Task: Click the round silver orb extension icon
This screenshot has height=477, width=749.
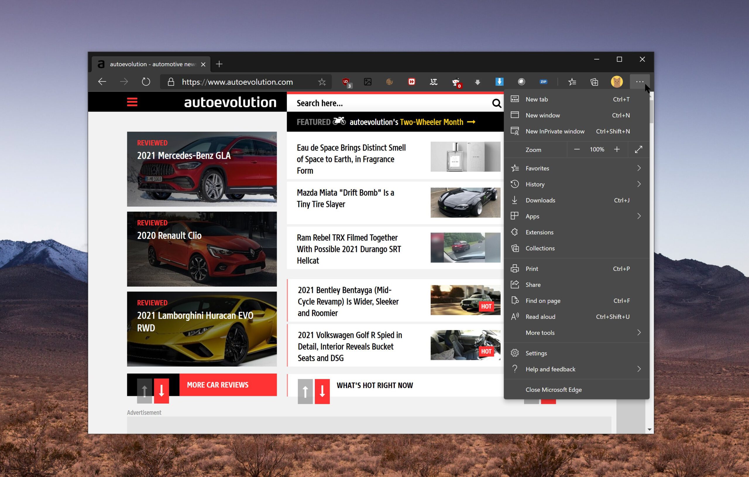Action: pyautogui.click(x=521, y=82)
